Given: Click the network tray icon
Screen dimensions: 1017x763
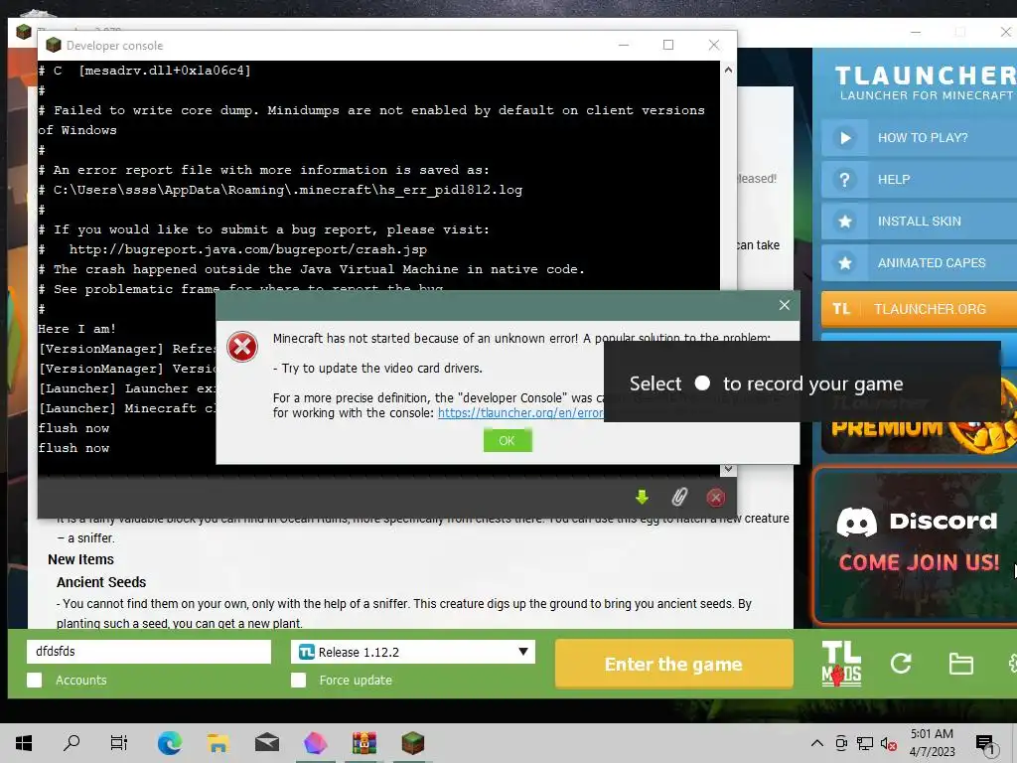Looking at the screenshot, I should pyautogui.click(x=865, y=743).
